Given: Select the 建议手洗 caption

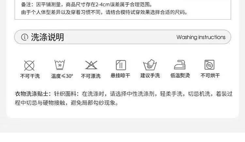Looking at the screenshot, I should [x=150, y=76].
